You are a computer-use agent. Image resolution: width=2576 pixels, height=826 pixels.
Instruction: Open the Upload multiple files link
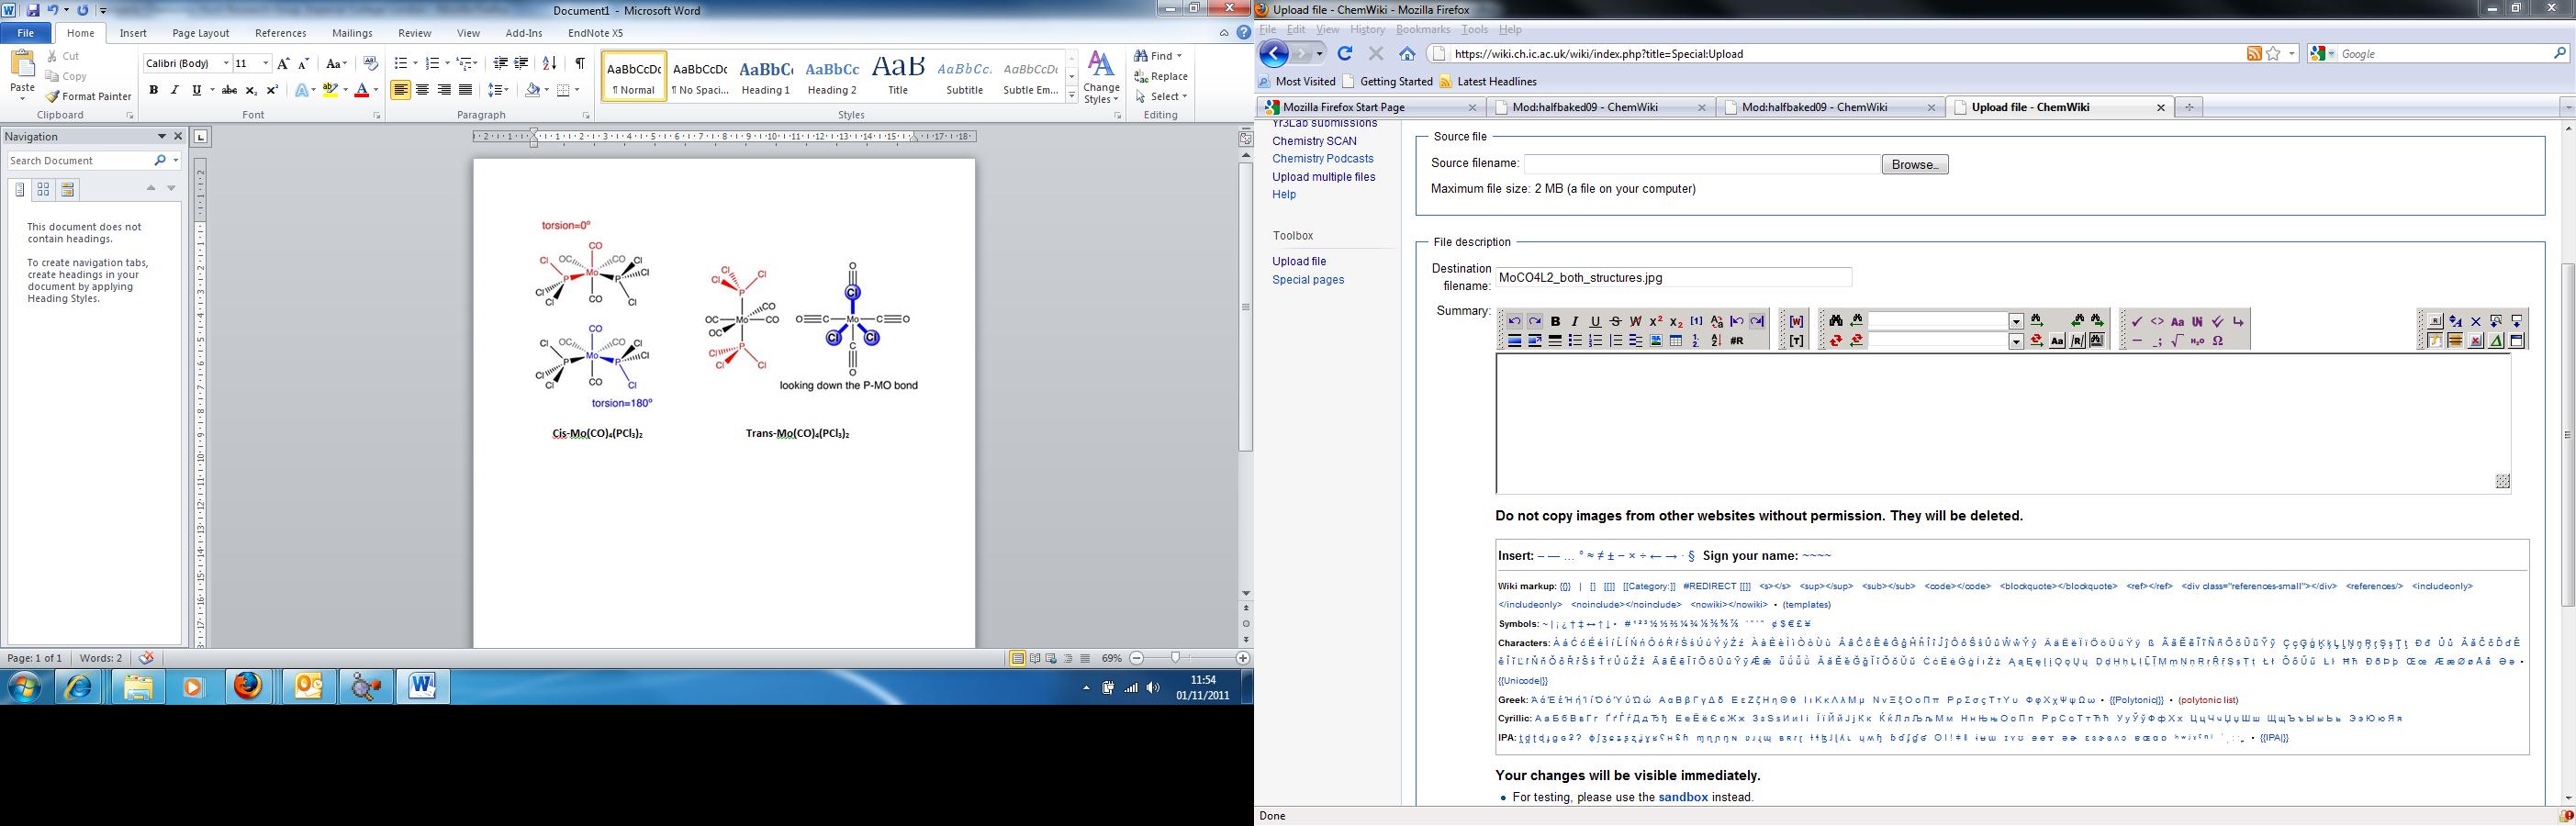click(x=1324, y=177)
